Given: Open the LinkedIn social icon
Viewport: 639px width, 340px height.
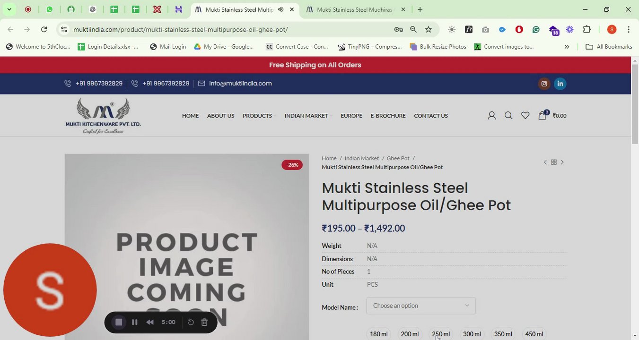Looking at the screenshot, I should tap(560, 84).
